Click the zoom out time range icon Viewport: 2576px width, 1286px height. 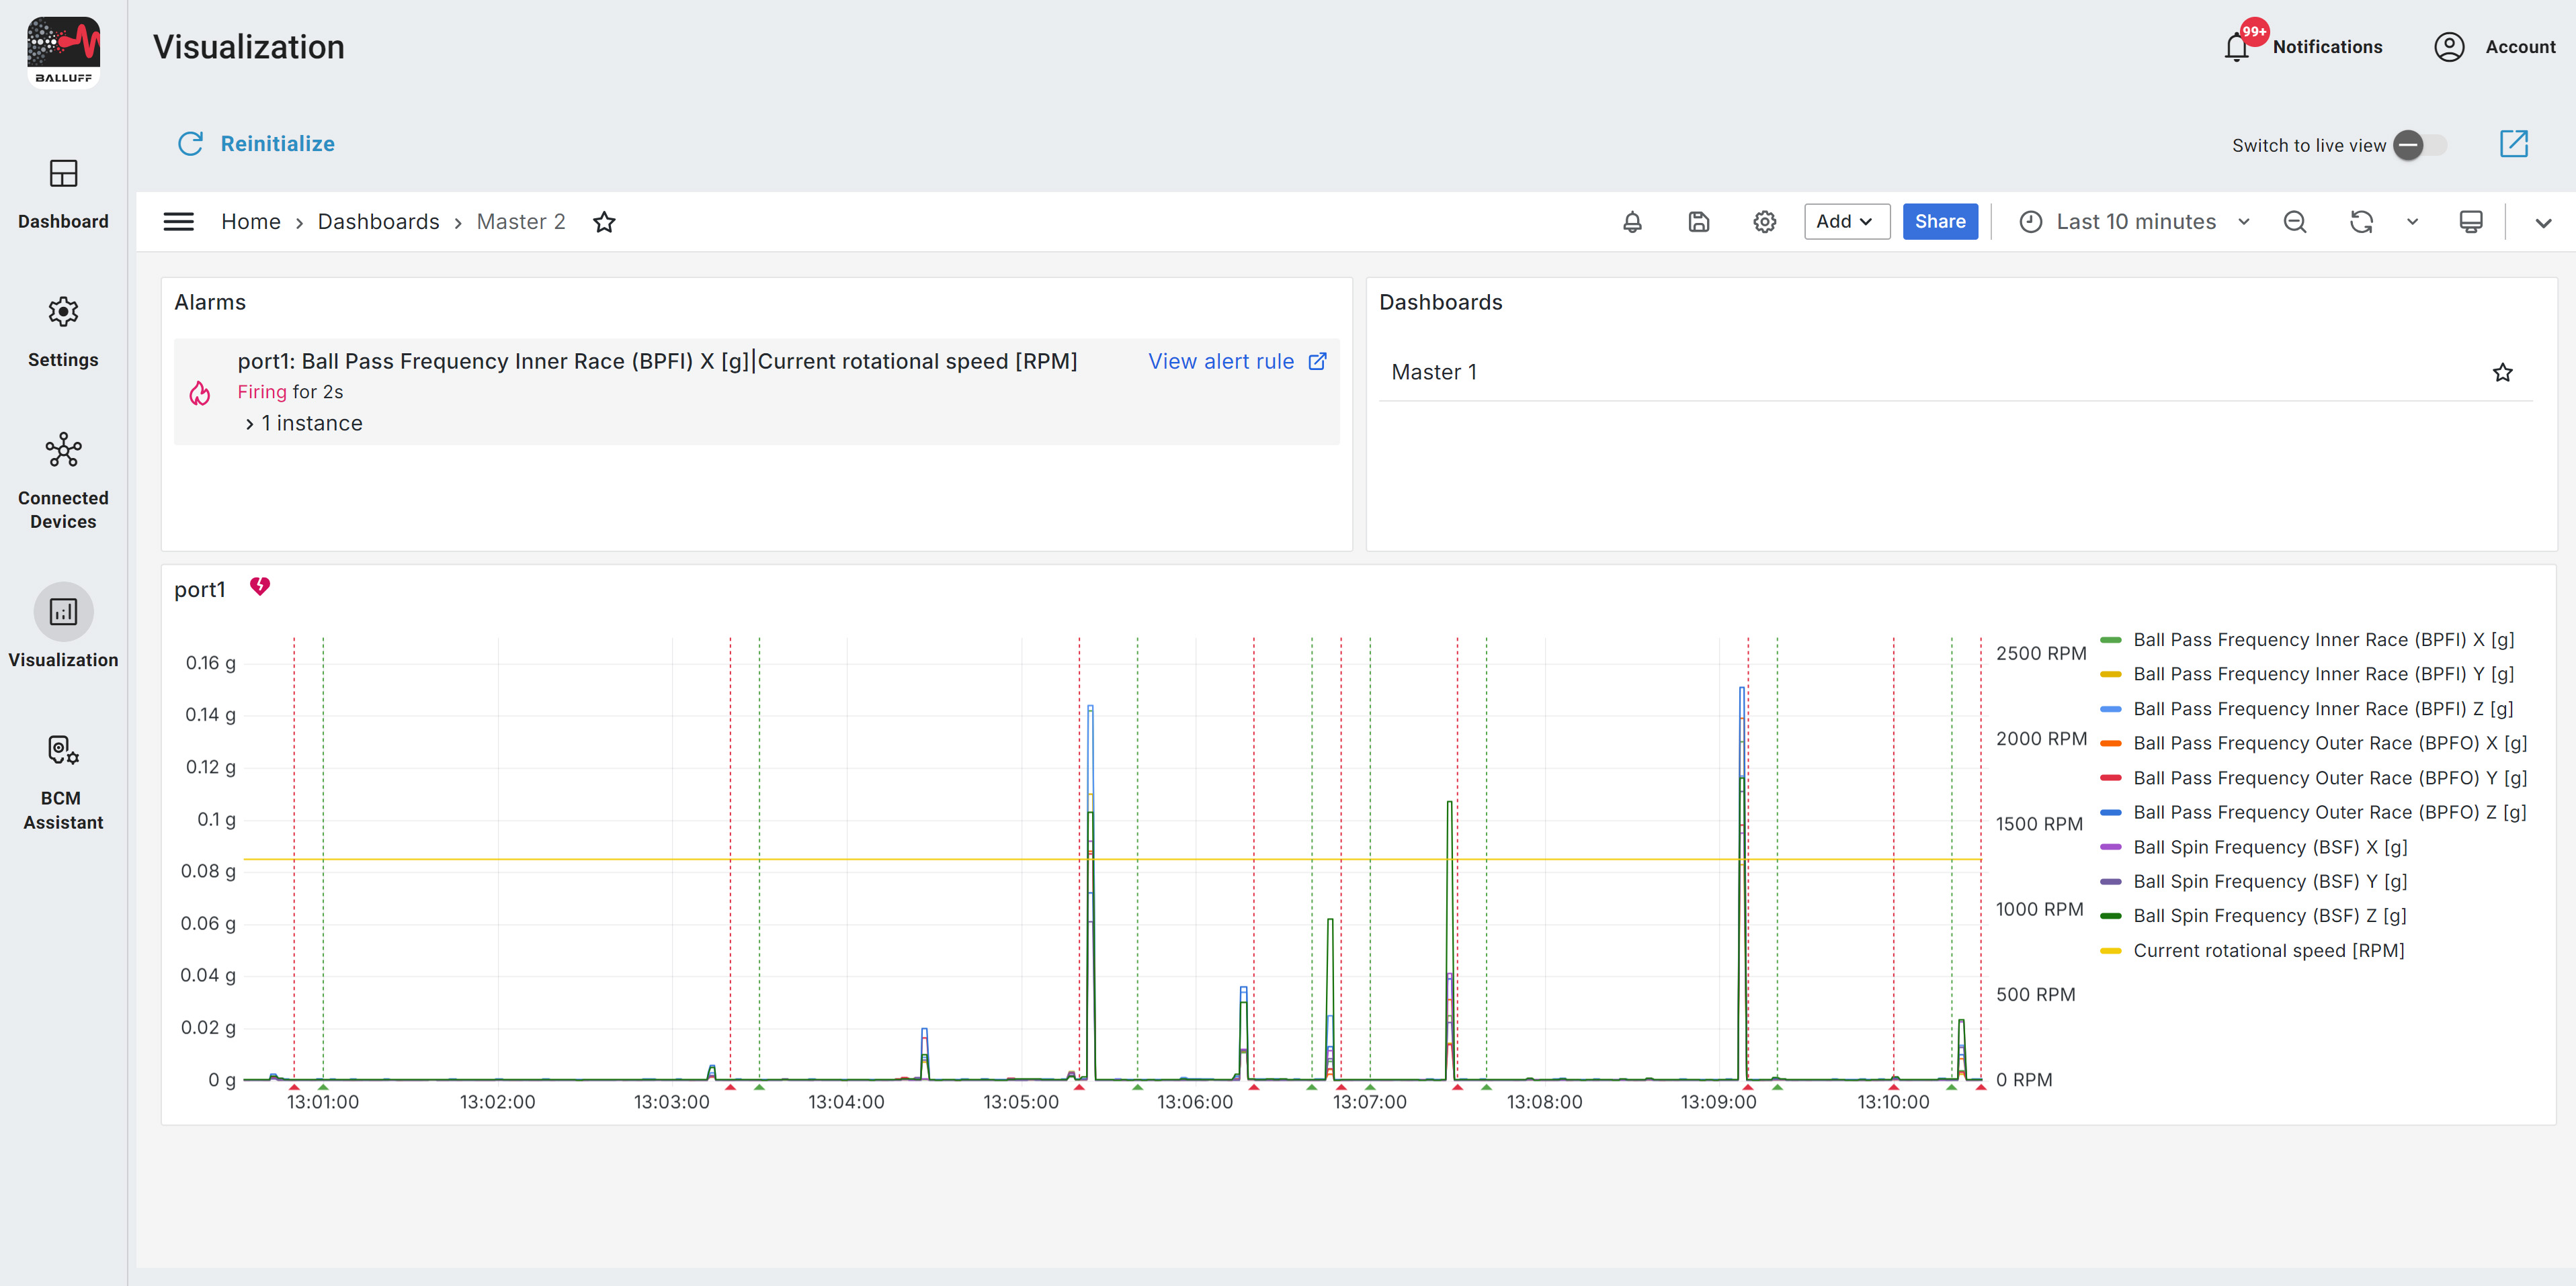click(2295, 222)
